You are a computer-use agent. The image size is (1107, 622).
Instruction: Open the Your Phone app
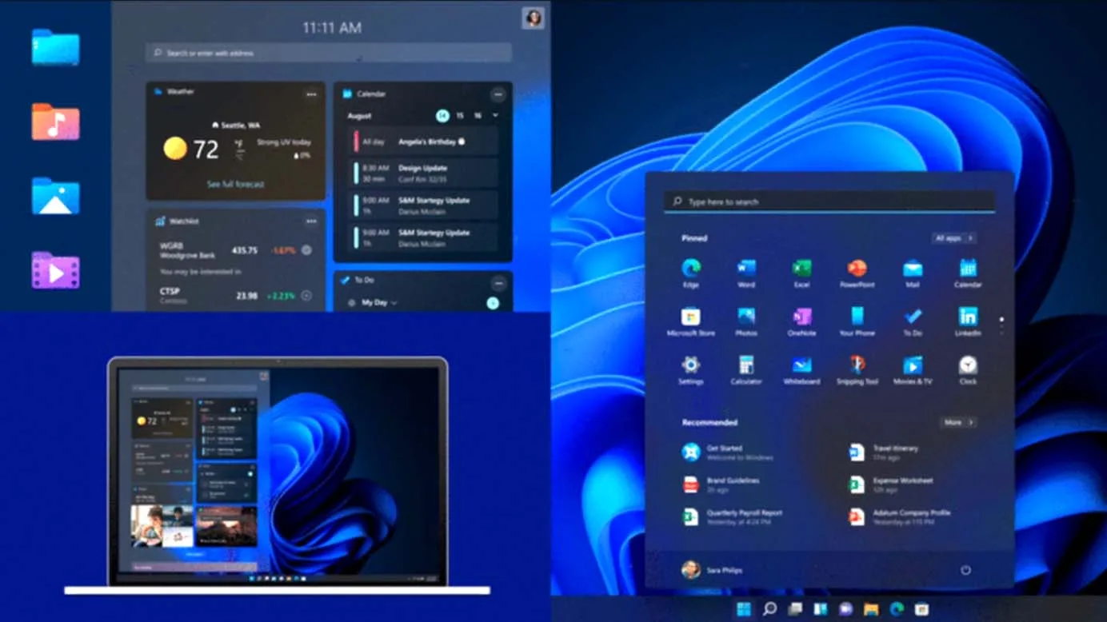(x=857, y=321)
